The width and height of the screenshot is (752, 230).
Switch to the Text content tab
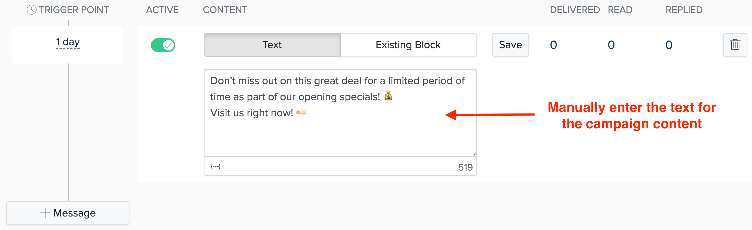[x=272, y=45]
